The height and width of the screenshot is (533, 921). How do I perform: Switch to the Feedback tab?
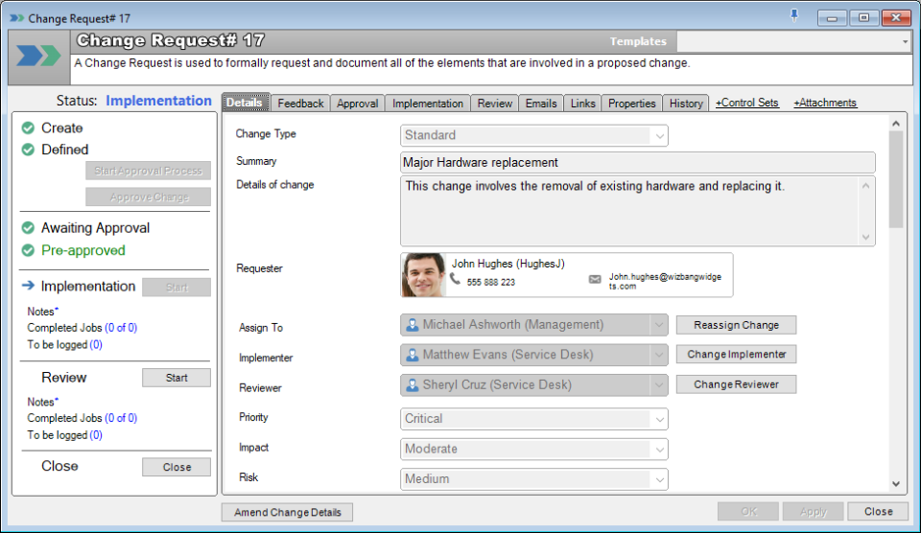(x=300, y=104)
